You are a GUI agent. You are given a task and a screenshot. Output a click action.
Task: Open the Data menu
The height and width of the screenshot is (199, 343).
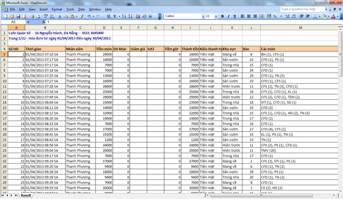click(81, 9)
